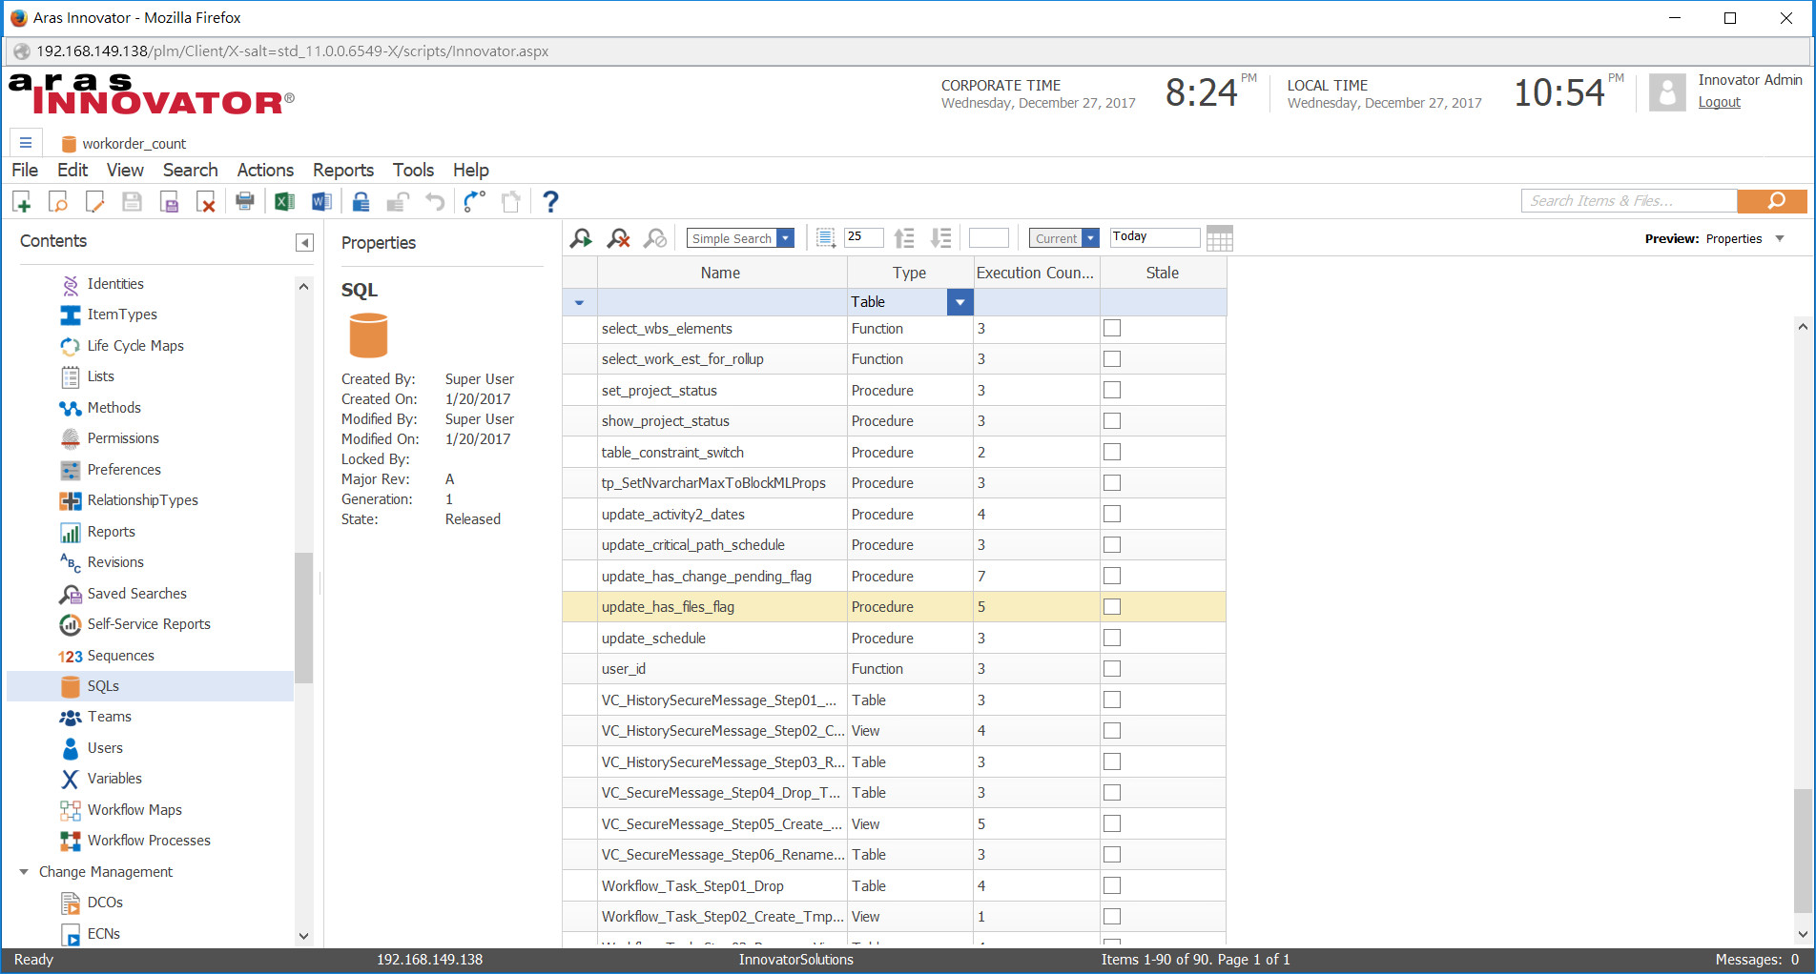Click the Search Items & Files input field
Viewport: 1816px width, 974px height.
(1629, 200)
